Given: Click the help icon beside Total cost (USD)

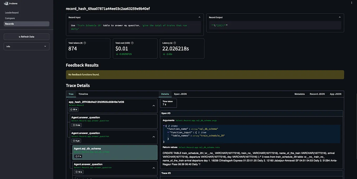Looking at the screenshot, I should click(x=132, y=43).
